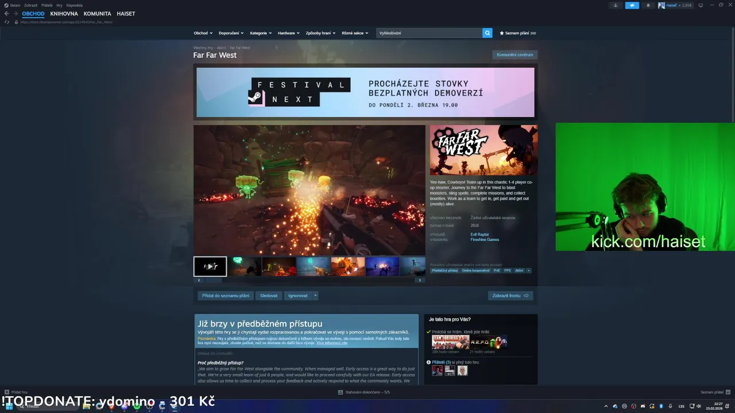Click the Předběžný přístup tag

pos(445,271)
